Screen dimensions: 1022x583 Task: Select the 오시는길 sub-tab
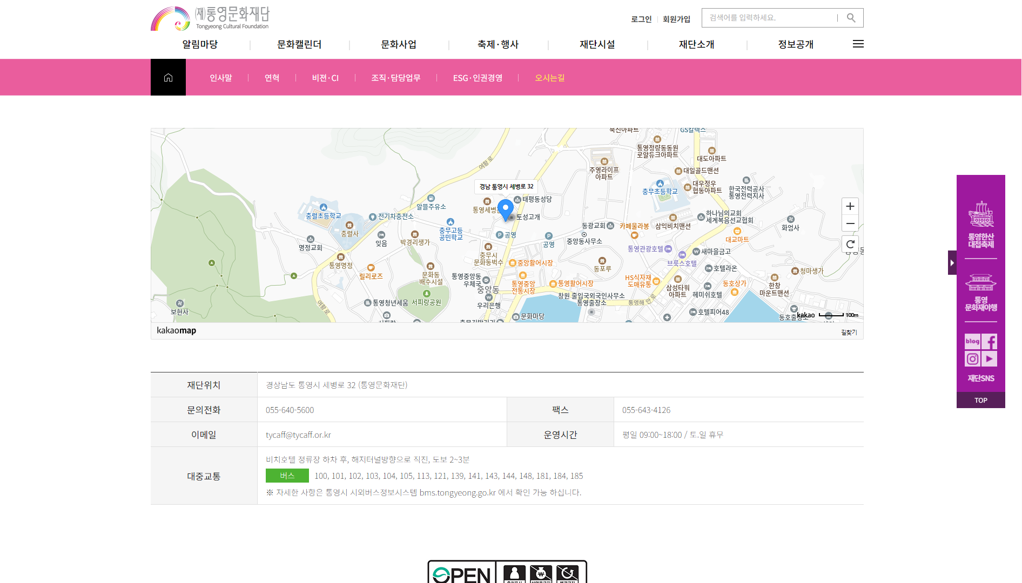pyautogui.click(x=549, y=78)
